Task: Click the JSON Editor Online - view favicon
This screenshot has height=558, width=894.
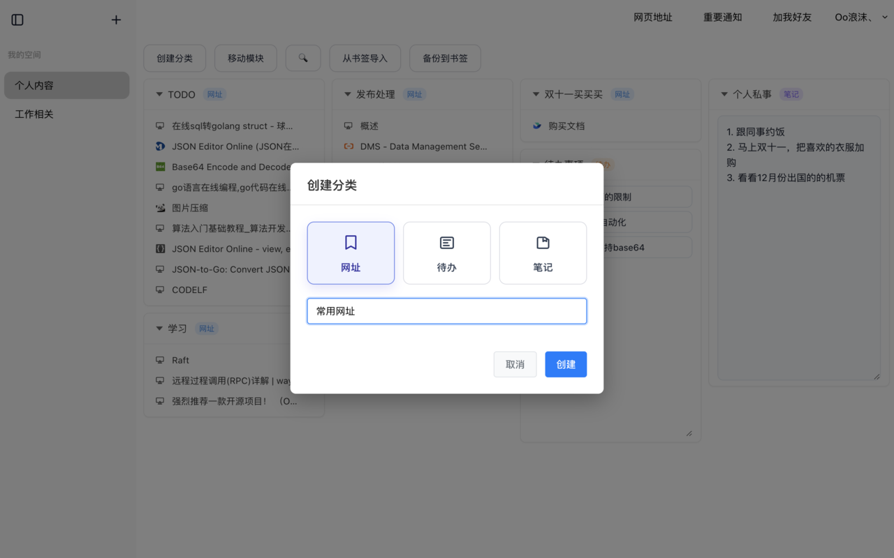Action: [x=160, y=249]
